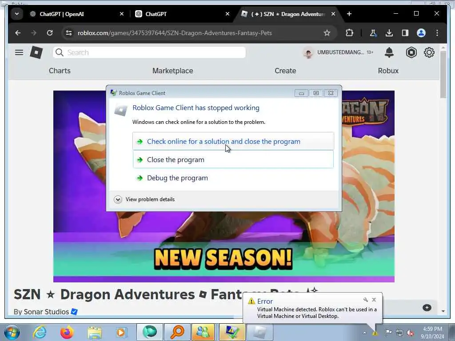
Task: Select the SZN Dragon Adventures tab
Action: (x=287, y=14)
